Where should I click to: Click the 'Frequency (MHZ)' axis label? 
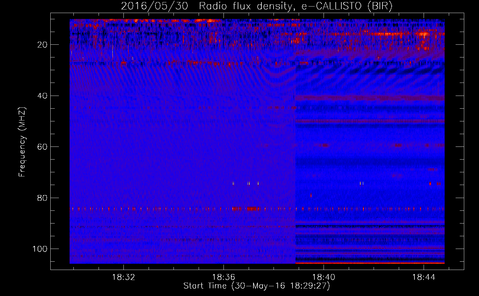[22, 142]
